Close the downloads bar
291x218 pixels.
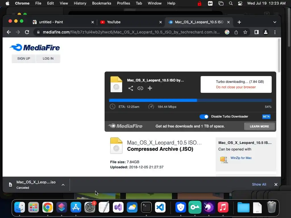[x=276, y=185]
